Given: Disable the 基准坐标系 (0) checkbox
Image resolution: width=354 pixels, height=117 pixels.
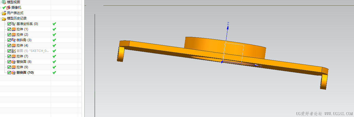Looking at the screenshot, I should (9, 24).
